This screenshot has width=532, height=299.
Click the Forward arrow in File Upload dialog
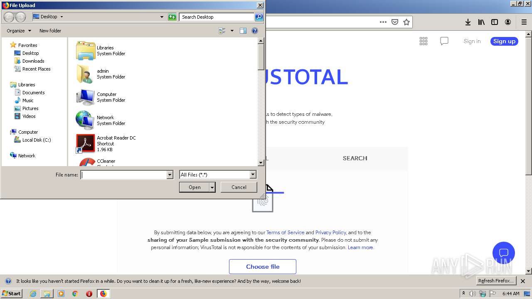[x=20, y=17]
